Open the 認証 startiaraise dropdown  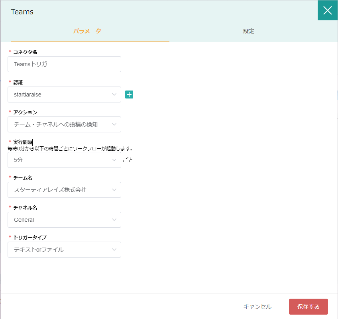click(64, 95)
